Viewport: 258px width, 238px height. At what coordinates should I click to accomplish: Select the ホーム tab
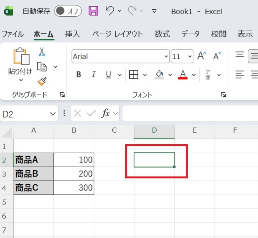(44, 34)
